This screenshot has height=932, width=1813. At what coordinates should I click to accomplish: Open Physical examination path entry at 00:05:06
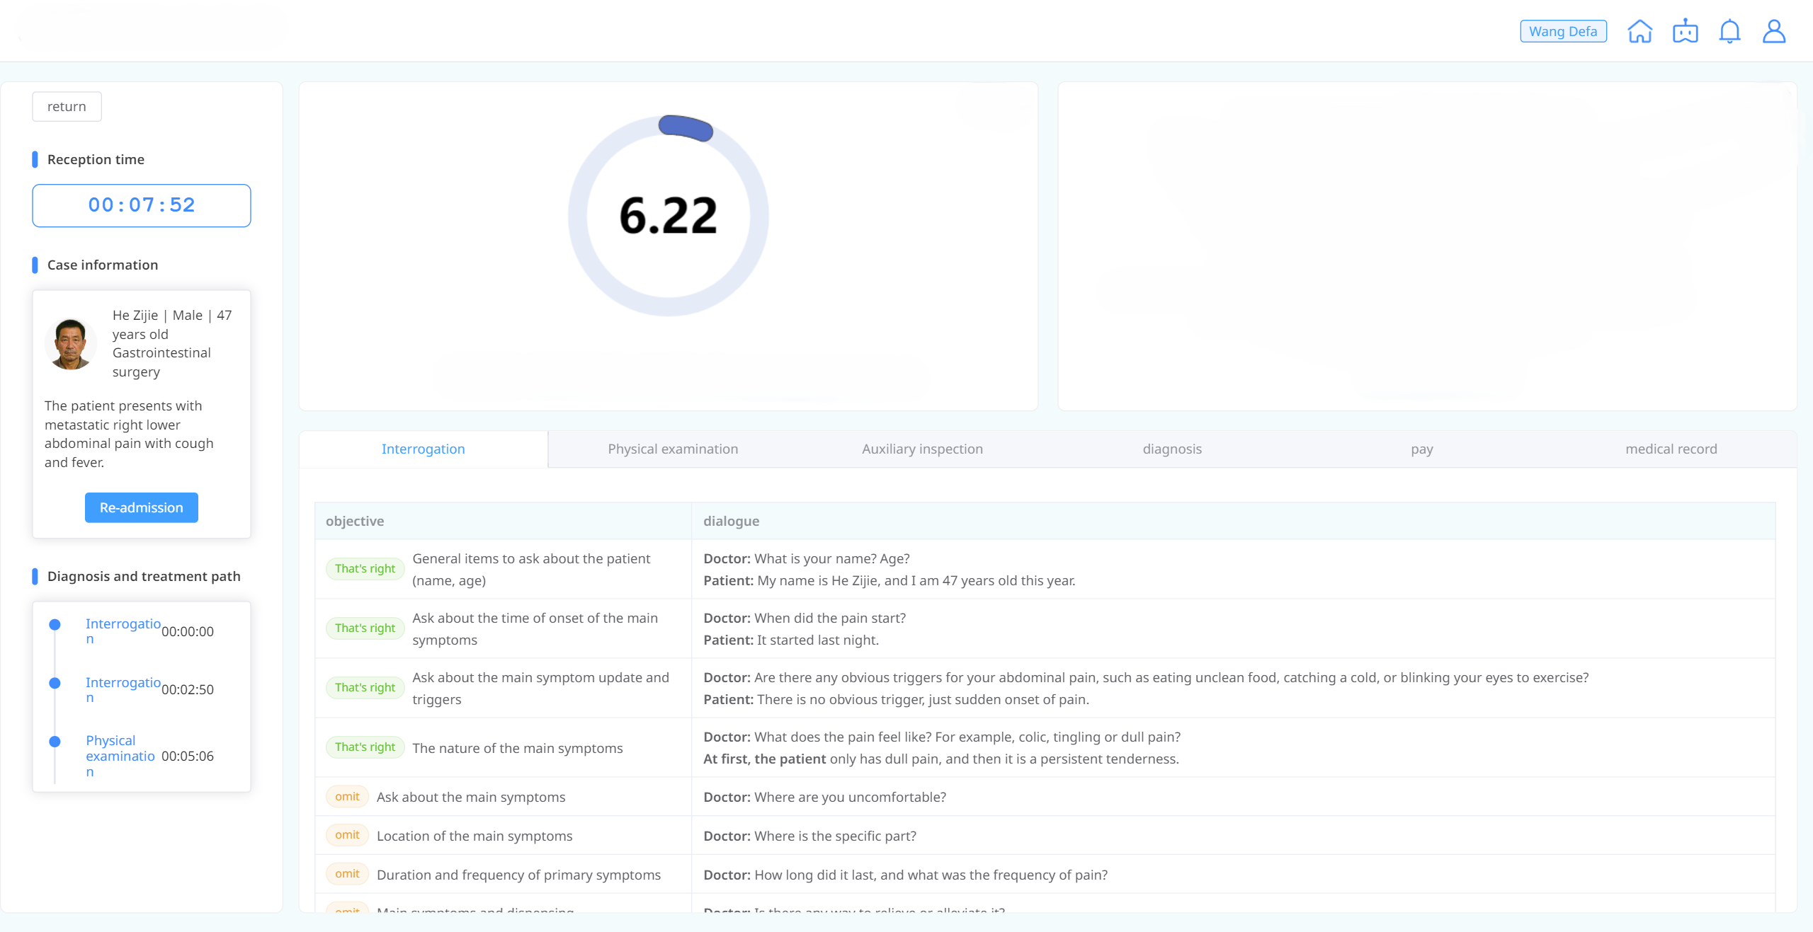120,756
